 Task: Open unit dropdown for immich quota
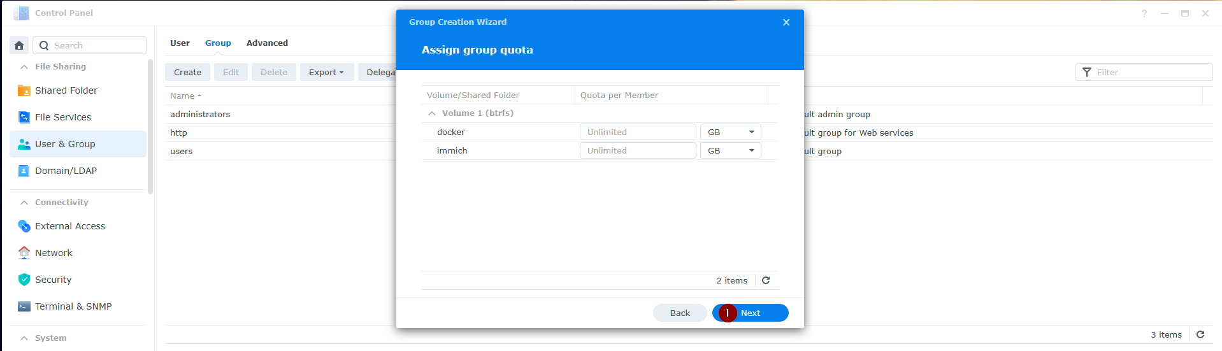tap(730, 150)
